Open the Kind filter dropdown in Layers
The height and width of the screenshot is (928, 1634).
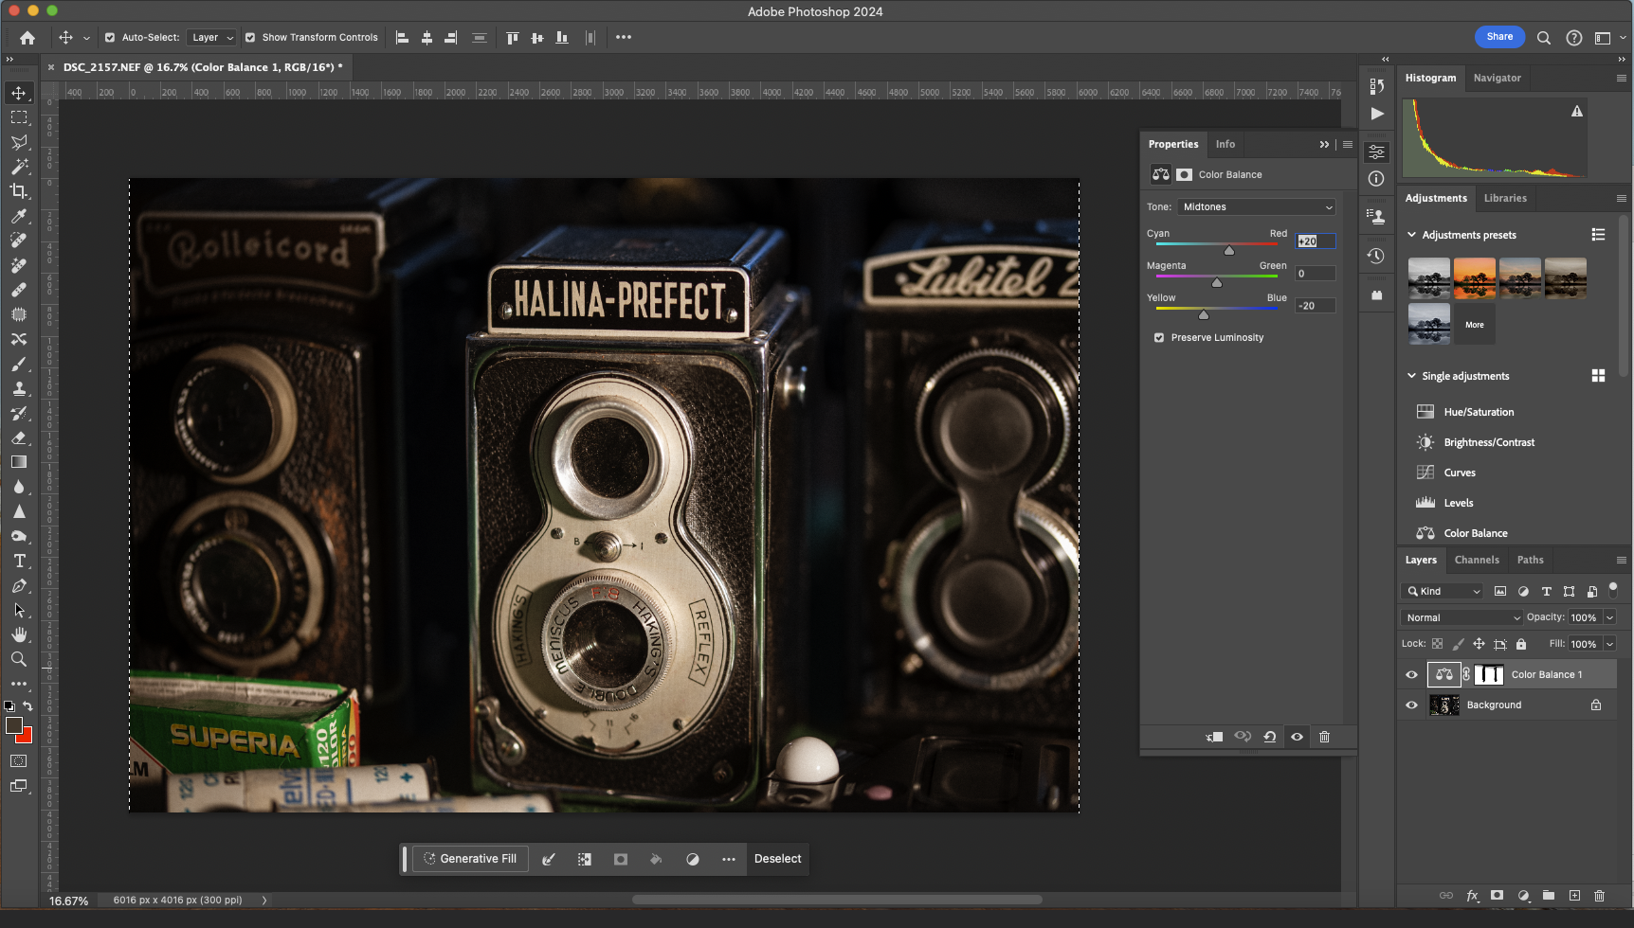[x=1442, y=590]
